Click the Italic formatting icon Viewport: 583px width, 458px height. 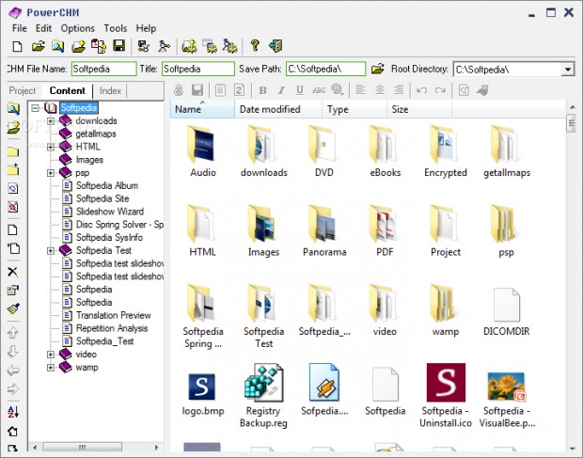281,90
